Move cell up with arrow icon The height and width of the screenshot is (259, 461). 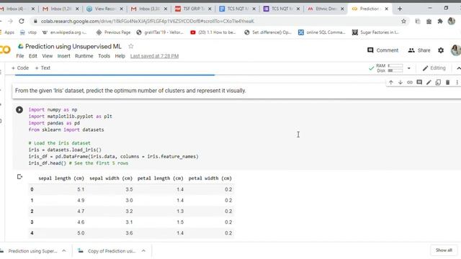coord(390,83)
